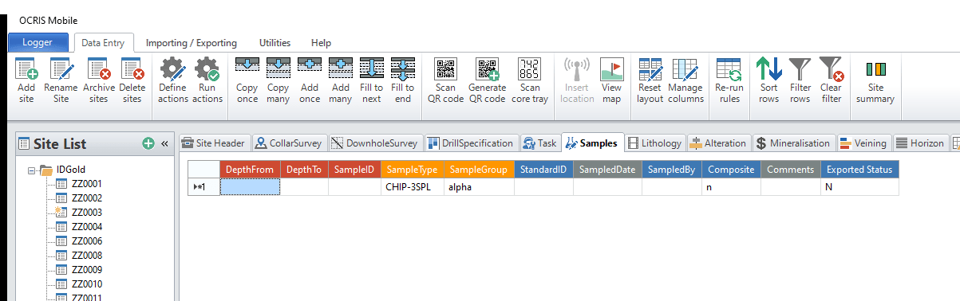
Task: Open the View map tool
Action: click(611, 80)
